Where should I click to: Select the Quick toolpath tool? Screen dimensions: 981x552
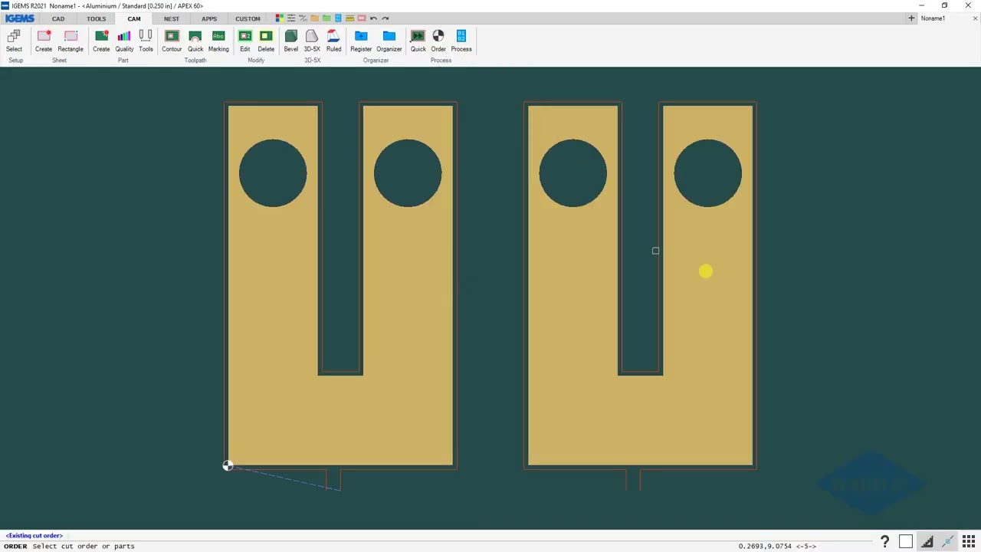click(x=195, y=41)
